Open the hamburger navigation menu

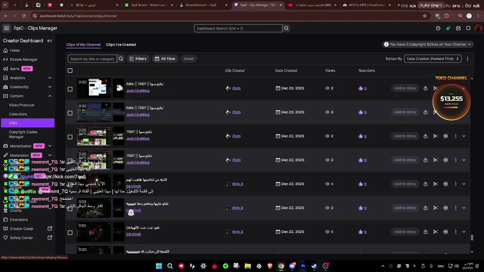click(6, 28)
